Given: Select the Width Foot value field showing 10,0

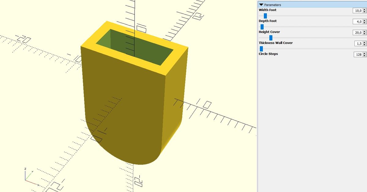Looking at the screenshot, I should pyautogui.click(x=358, y=11).
